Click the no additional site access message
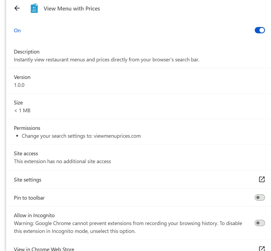The image size is (271, 251). tap(63, 161)
